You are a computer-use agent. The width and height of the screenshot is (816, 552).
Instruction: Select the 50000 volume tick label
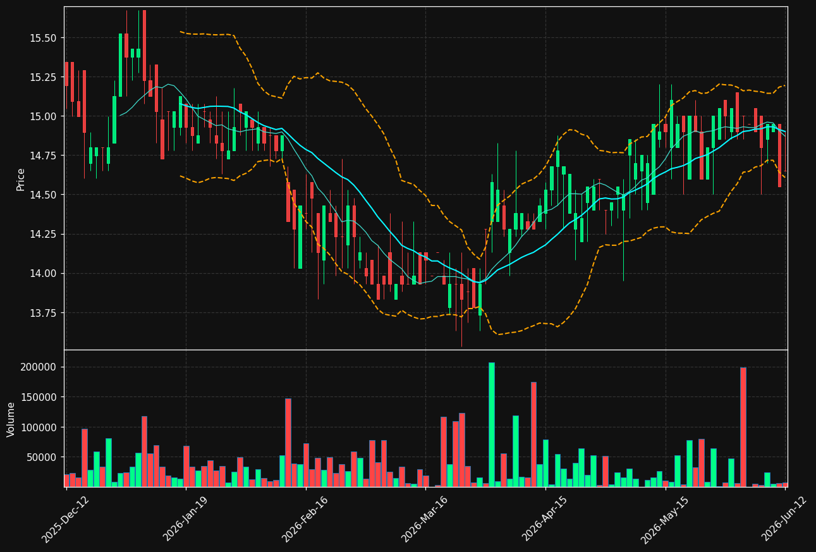(x=42, y=457)
